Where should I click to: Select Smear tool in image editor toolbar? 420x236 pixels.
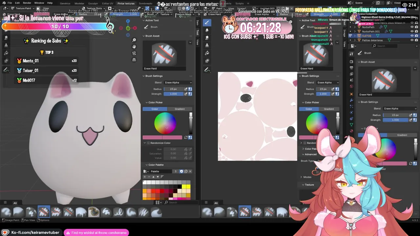tap(207, 38)
